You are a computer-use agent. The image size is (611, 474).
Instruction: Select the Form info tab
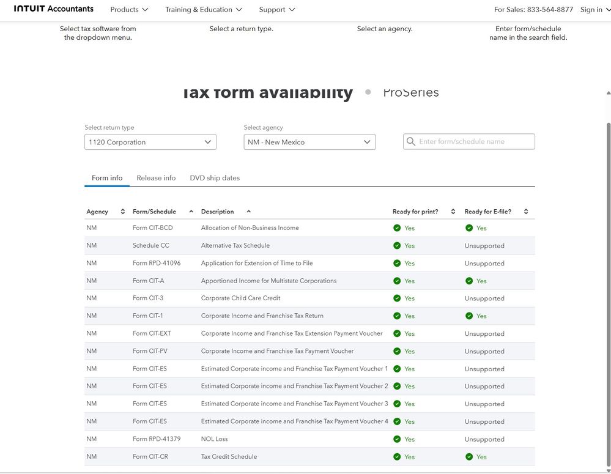coord(107,178)
